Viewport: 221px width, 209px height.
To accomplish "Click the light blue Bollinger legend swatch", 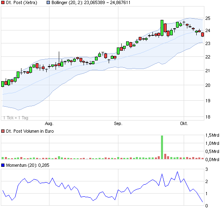I will [x=48, y=2].
